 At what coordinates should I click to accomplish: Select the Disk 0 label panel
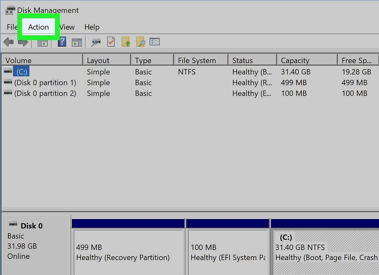pyautogui.click(x=36, y=244)
